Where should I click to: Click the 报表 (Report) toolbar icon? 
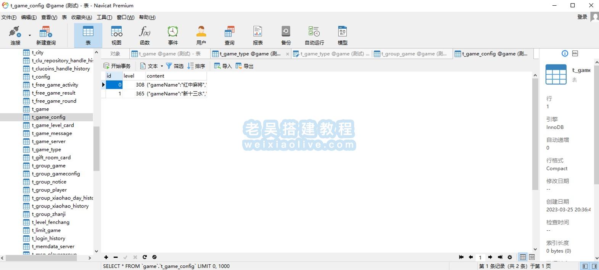tap(258, 35)
